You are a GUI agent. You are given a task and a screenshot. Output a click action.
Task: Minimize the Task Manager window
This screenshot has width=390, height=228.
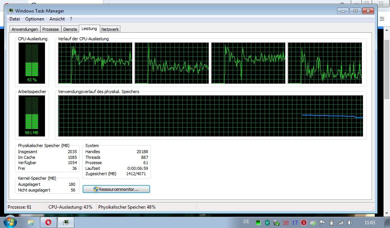click(343, 11)
